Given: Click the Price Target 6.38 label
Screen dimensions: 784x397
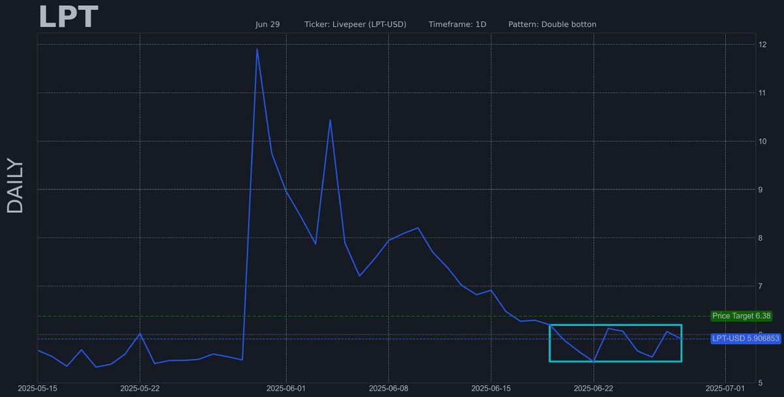Looking at the screenshot, I should click(742, 316).
